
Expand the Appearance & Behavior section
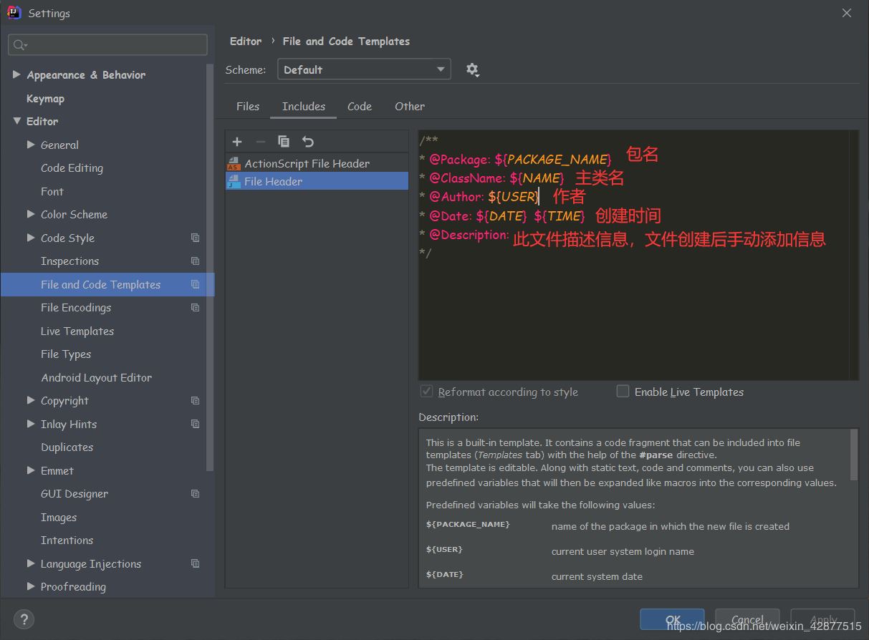point(16,74)
